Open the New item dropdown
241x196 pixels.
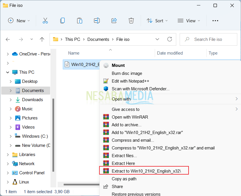[x=19, y=21]
